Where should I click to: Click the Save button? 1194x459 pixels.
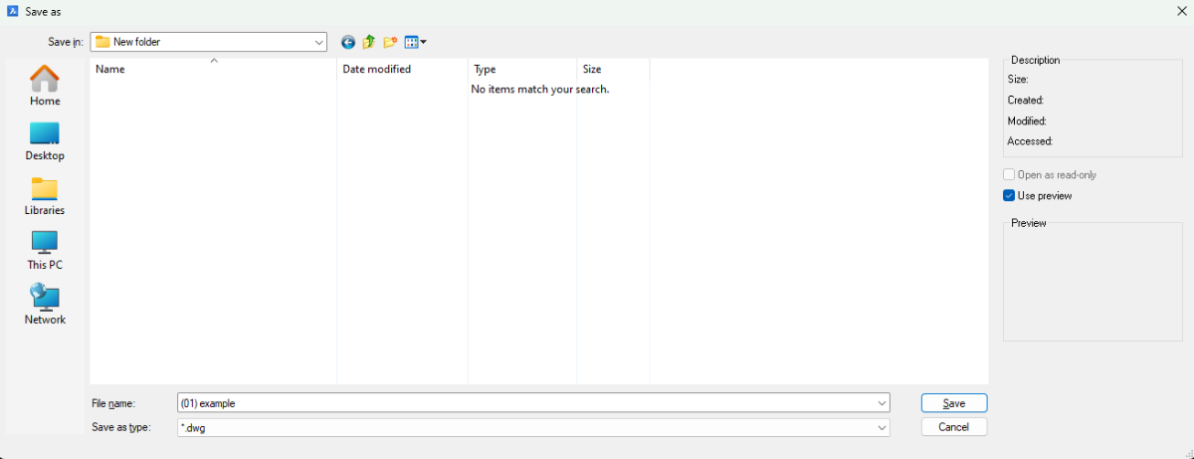coord(954,403)
